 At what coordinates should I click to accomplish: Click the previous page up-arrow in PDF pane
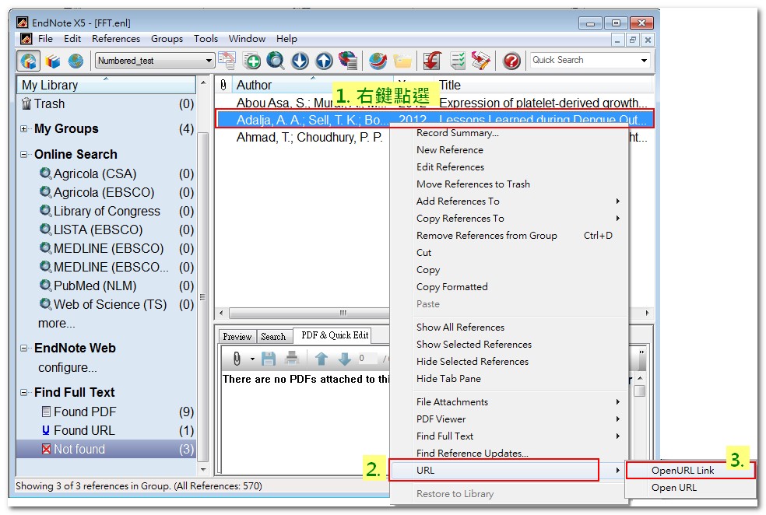coord(322,359)
